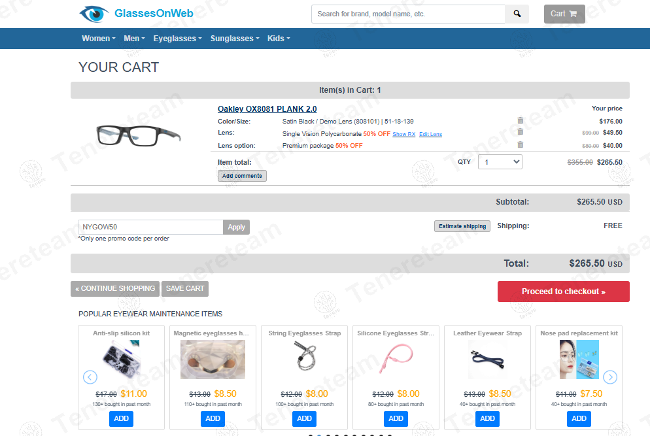Image resolution: width=650 pixels, height=436 pixels.
Task: Click the Show RX link
Action: 403,134
